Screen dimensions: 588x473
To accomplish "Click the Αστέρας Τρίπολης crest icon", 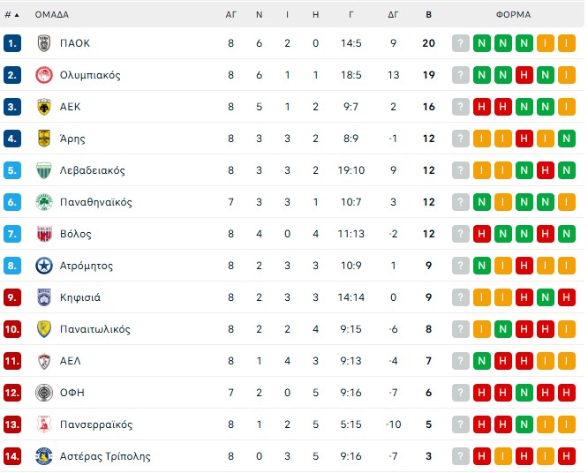I will tap(44, 456).
